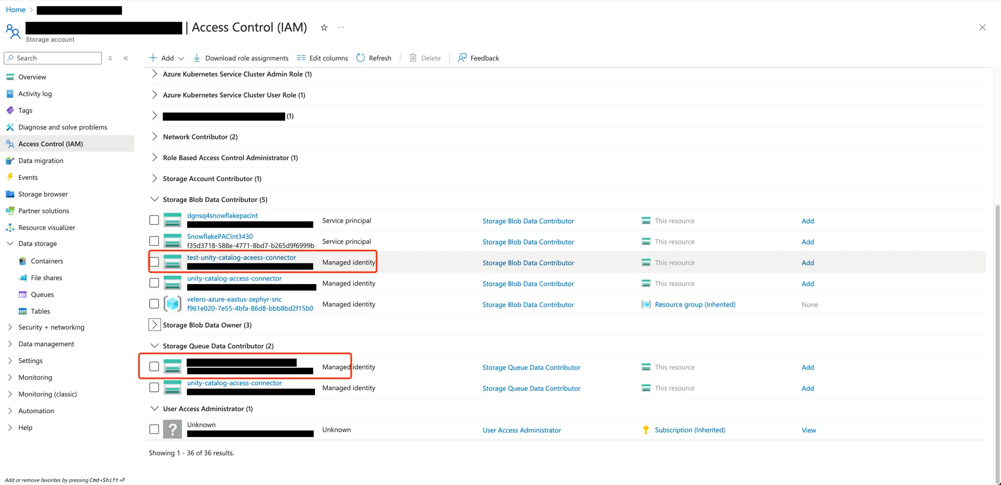
Task: Click the Partner solutions sidebar icon
Action: [x=10, y=211]
